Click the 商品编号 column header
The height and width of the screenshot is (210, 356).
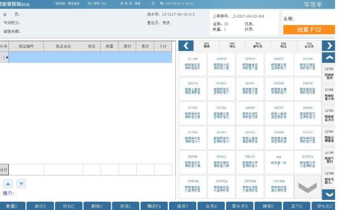(26, 46)
